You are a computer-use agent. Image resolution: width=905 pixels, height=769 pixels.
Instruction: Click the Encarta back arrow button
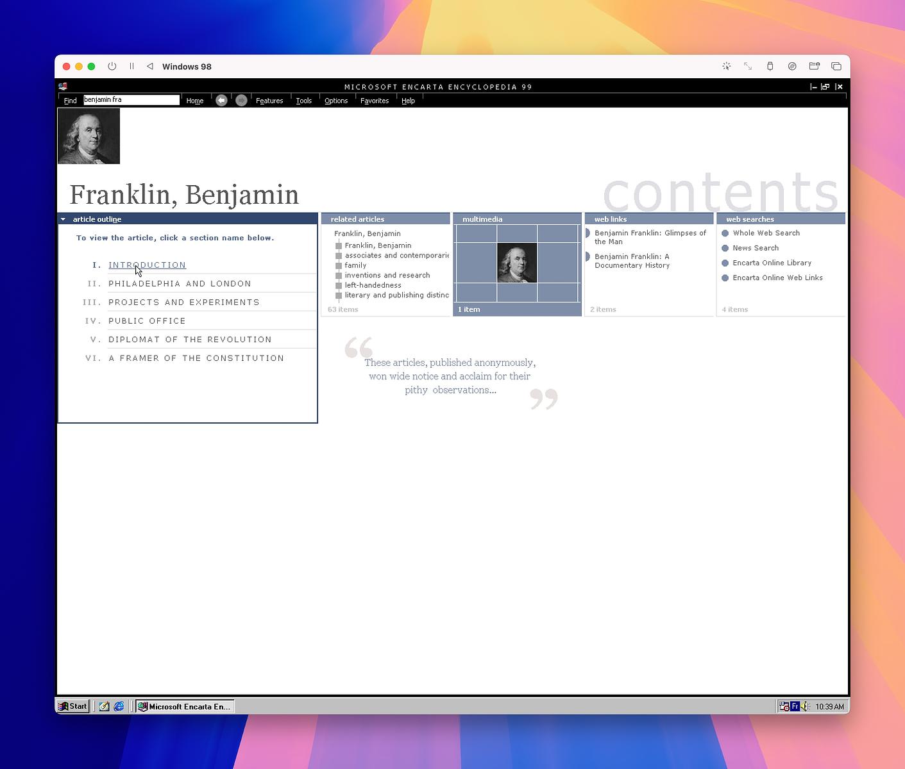tap(221, 101)
